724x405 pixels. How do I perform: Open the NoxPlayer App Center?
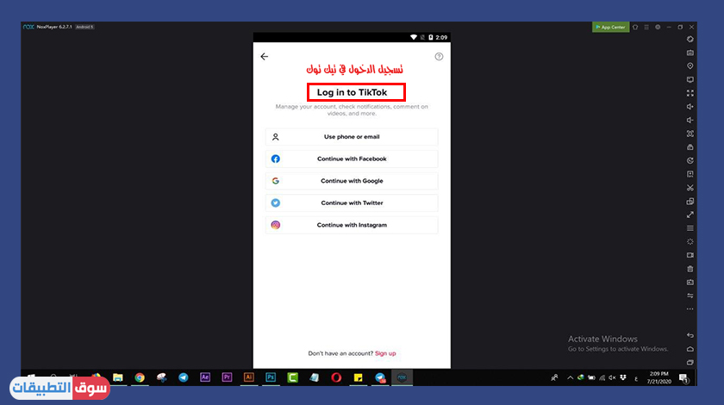(x=610, y=28)
